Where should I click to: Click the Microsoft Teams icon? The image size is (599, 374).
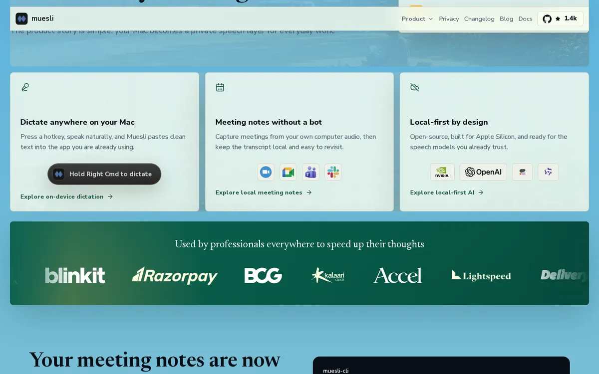(x=310, y=172)
